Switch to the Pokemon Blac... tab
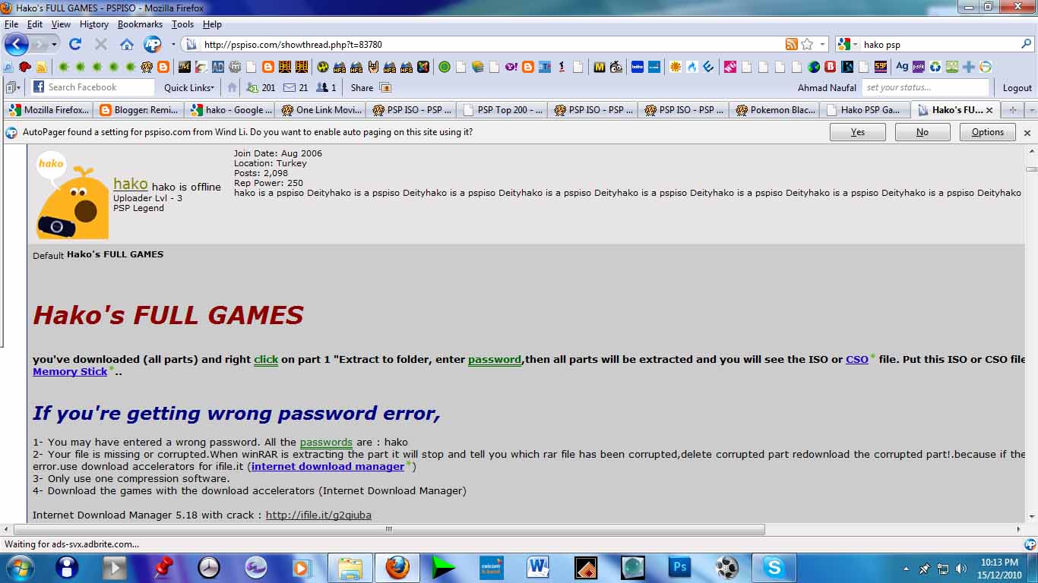 [x=774, y=110]
